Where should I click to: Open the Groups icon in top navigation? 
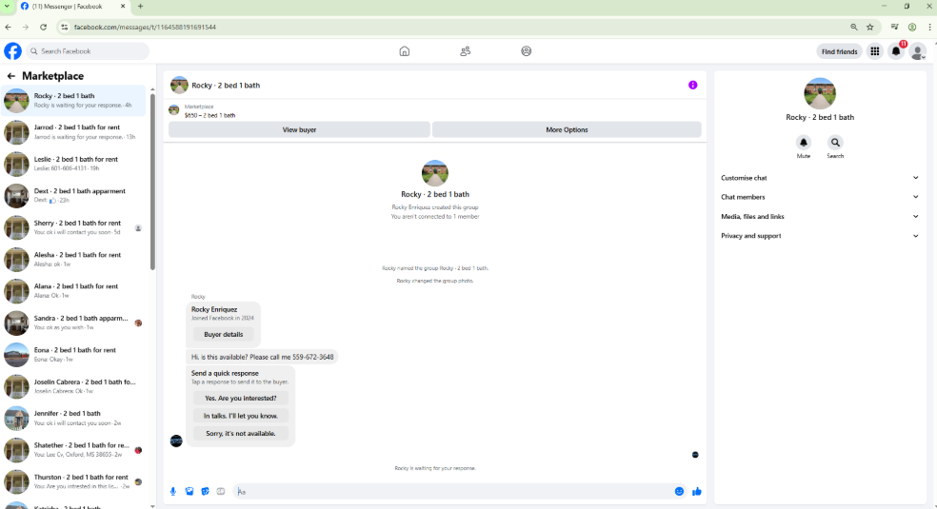tap(526, 51)
